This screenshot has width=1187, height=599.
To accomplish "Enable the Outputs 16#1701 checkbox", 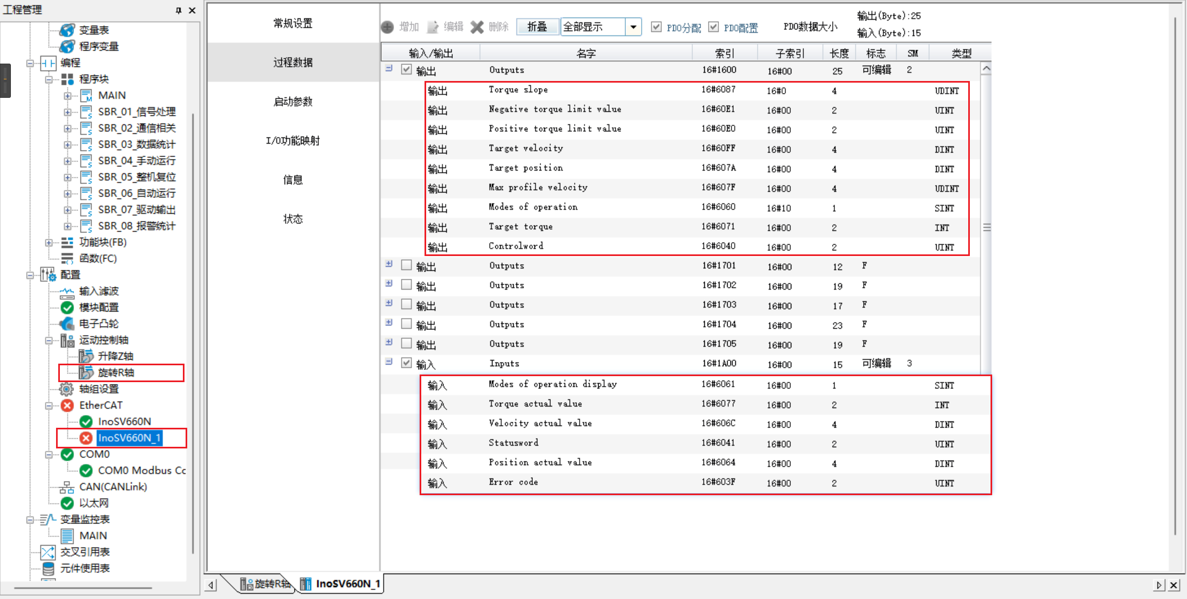I will click(406, 265).
